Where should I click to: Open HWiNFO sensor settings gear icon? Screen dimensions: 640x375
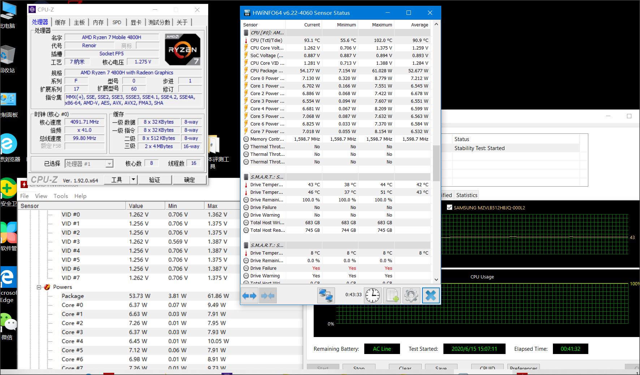411,295
